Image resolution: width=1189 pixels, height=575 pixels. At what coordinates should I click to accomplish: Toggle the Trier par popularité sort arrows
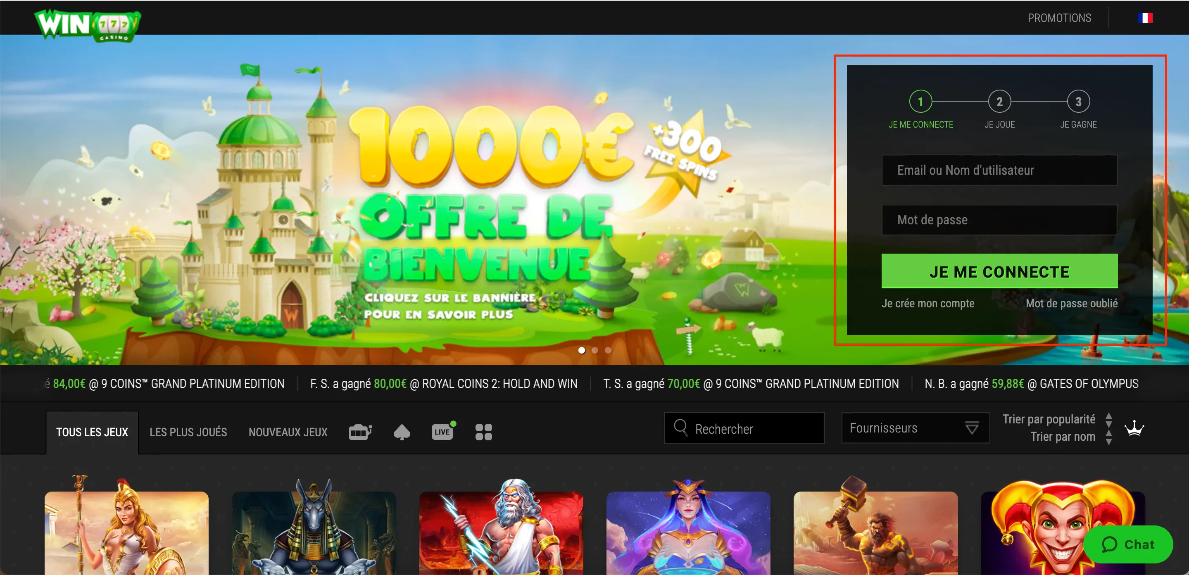point(1109,420)
